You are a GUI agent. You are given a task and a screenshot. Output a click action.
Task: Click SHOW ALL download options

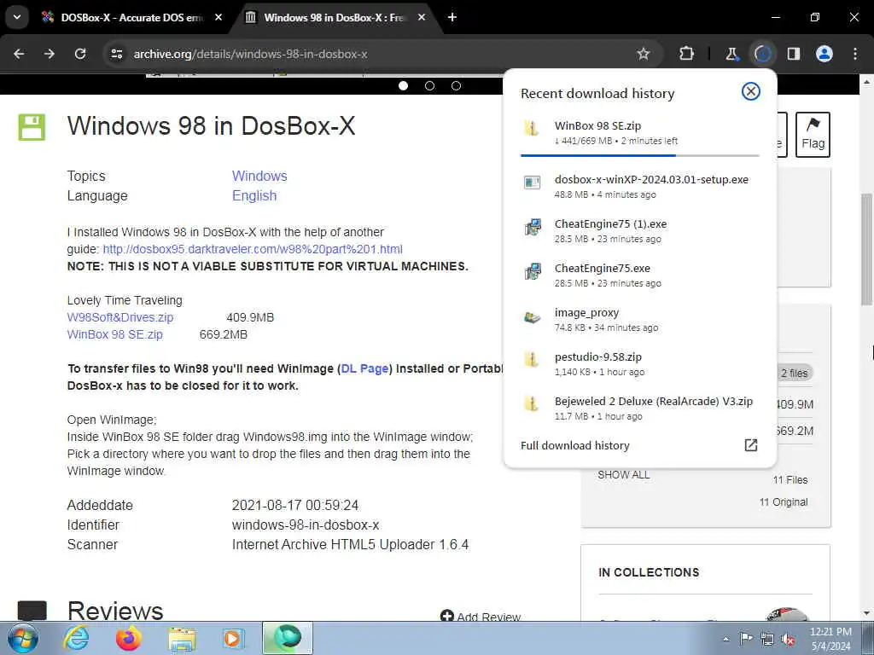(623, 475)
